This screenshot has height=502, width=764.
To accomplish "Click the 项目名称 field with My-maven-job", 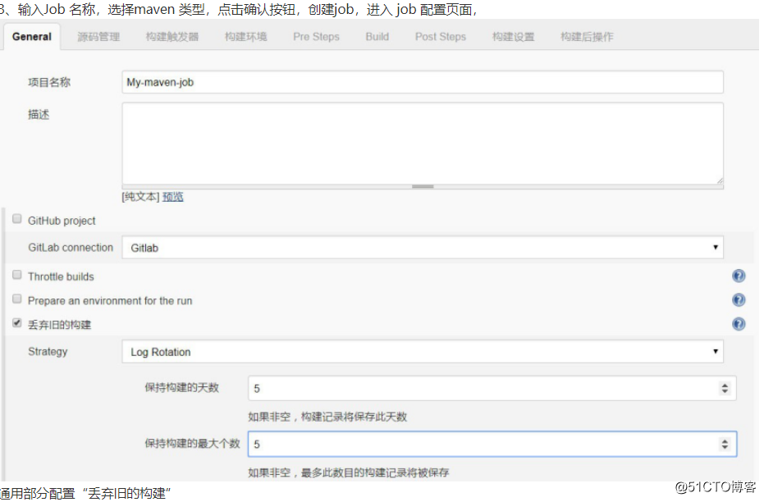I will tap(423, 82).
